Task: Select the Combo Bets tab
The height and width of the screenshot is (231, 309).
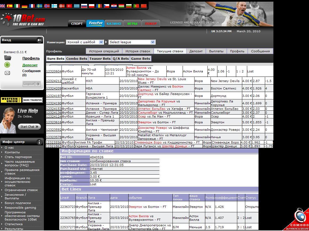Action: click(x=77, y=59)
